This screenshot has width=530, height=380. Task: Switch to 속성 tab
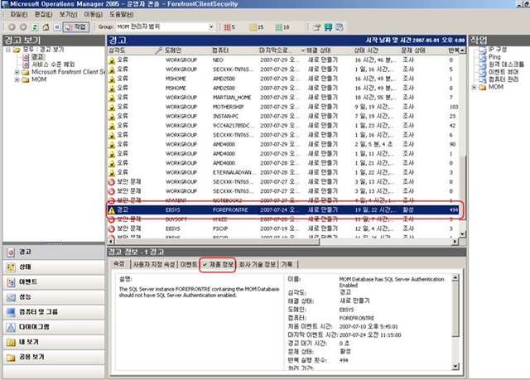tap(119, 264)
